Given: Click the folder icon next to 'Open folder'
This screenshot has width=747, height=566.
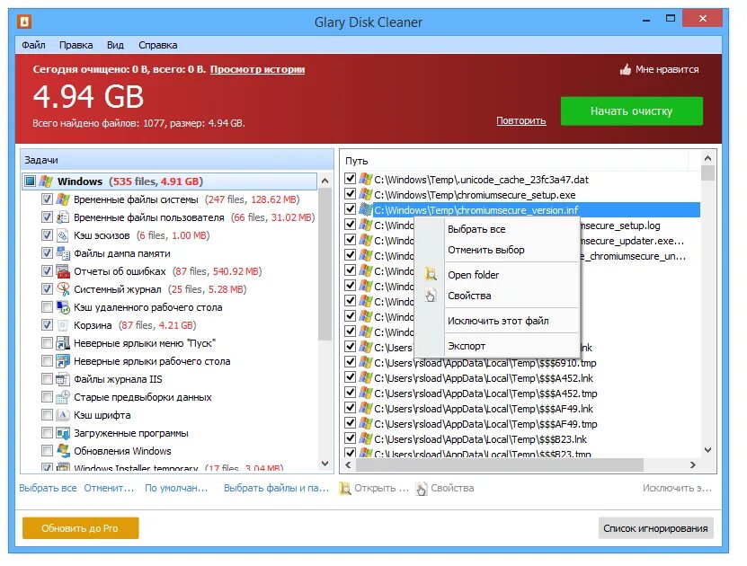Looking at the screenshot, I should coord(431,274).
